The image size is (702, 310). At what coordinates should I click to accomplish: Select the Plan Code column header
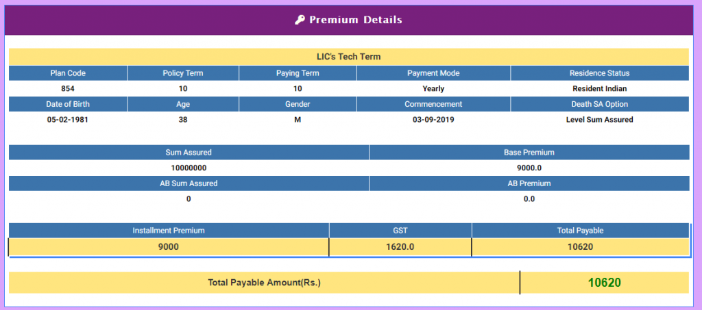pos(68,73)
